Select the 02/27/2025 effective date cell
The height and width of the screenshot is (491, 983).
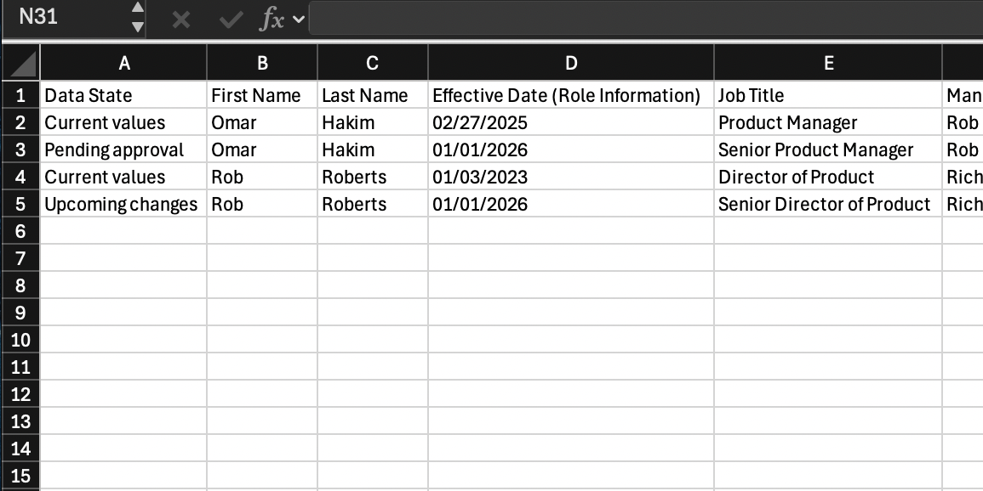click(571, 122)
